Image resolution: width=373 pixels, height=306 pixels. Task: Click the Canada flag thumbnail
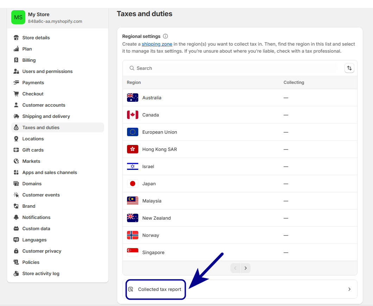pos(133,115)
